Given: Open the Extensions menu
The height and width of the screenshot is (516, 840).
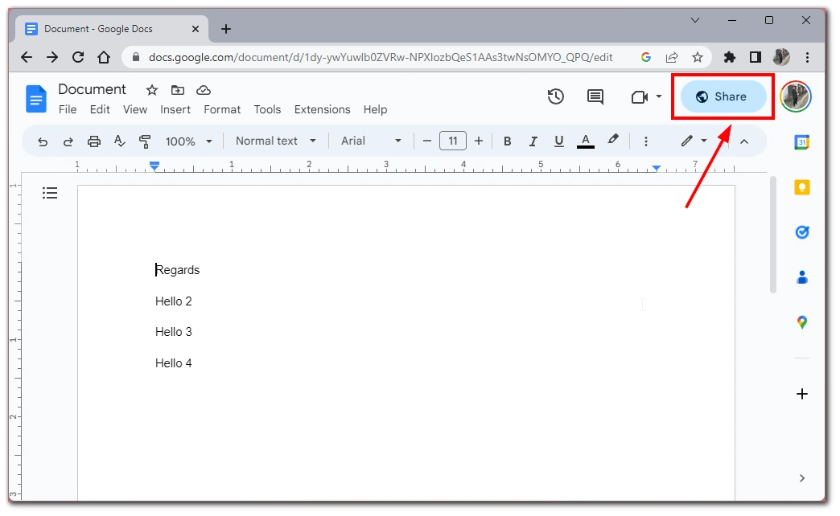Looking at the screenshot, I should click(322, 109).
